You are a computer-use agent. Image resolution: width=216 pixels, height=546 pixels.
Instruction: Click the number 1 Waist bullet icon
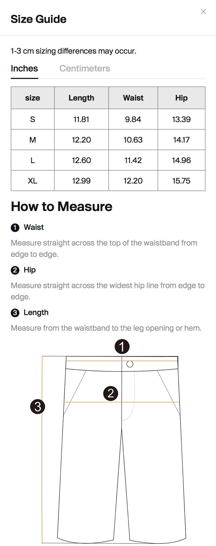(x=15, y=228)
